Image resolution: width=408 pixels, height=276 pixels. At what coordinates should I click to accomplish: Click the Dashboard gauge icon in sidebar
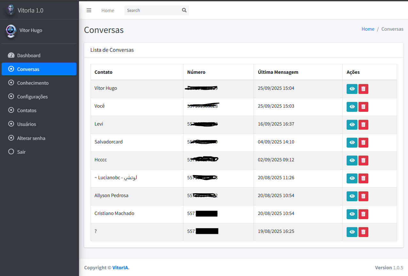pos(11,55)
